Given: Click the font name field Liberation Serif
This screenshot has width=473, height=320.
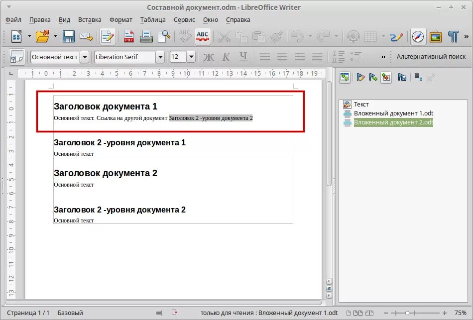Looking at the screenshot, I should 125,57.
